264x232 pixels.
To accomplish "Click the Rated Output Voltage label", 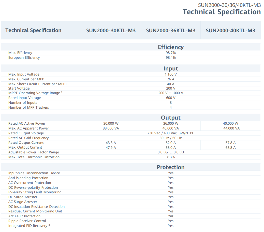I will pyautogui.click(x=26, y=133).
